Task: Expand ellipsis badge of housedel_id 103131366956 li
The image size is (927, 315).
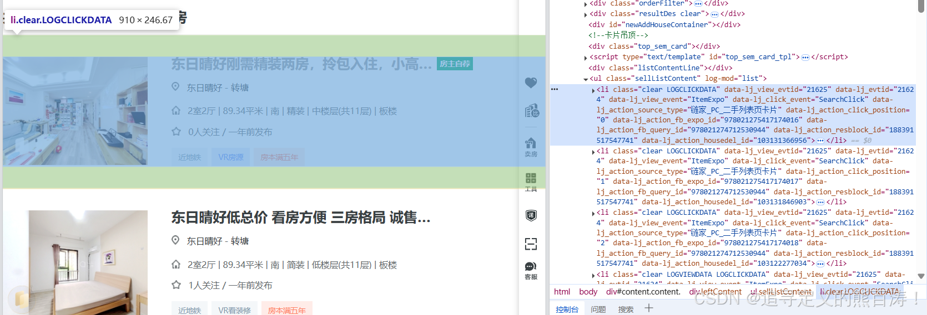Action: [x=820, y=141]
